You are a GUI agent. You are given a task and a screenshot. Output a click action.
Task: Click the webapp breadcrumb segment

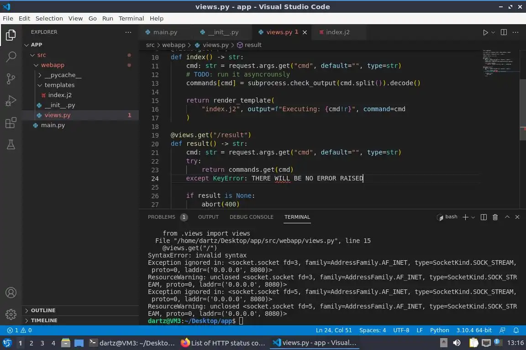click(174, 45)
